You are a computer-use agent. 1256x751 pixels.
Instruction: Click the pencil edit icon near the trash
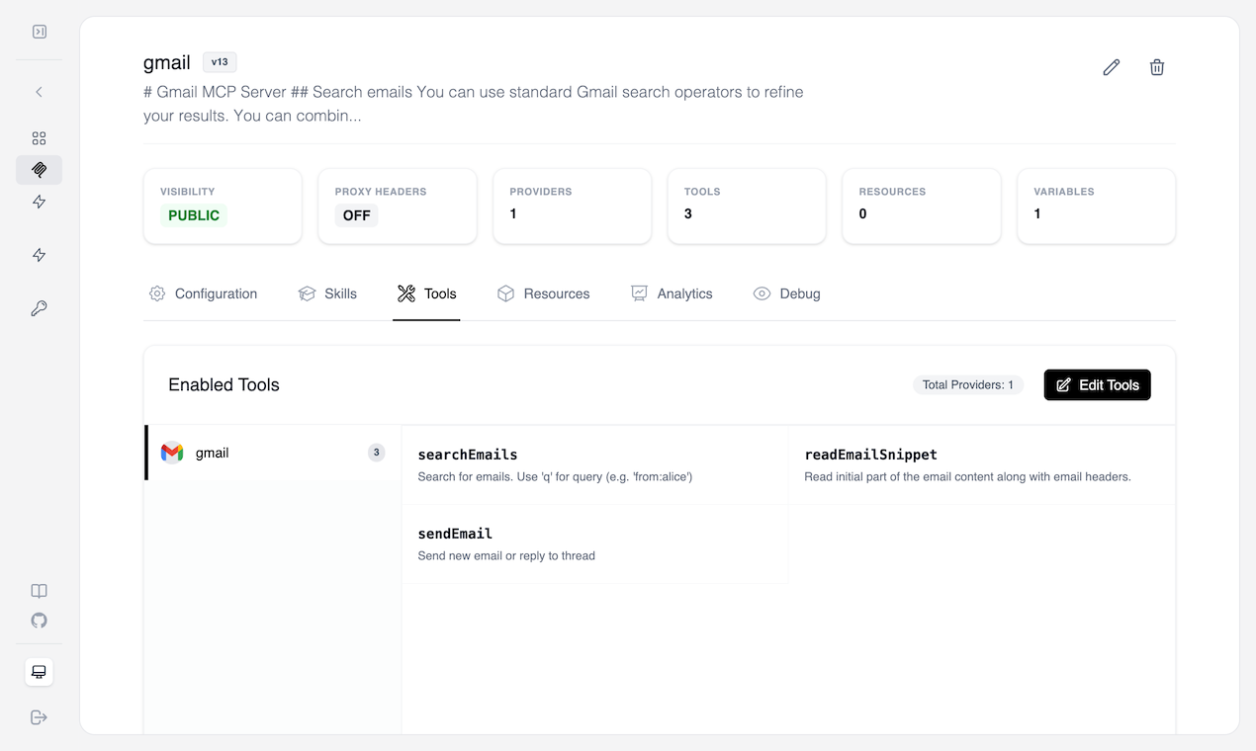coord(1111,67)
